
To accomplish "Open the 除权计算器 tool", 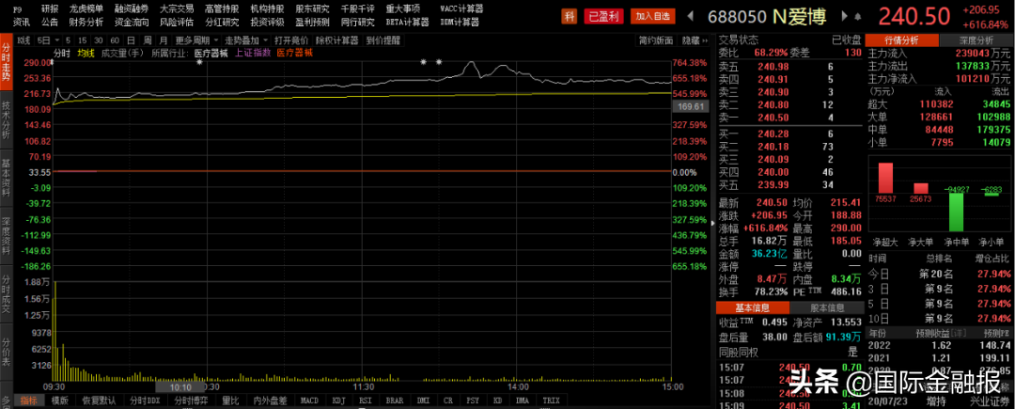I will (x=336, y=40).
